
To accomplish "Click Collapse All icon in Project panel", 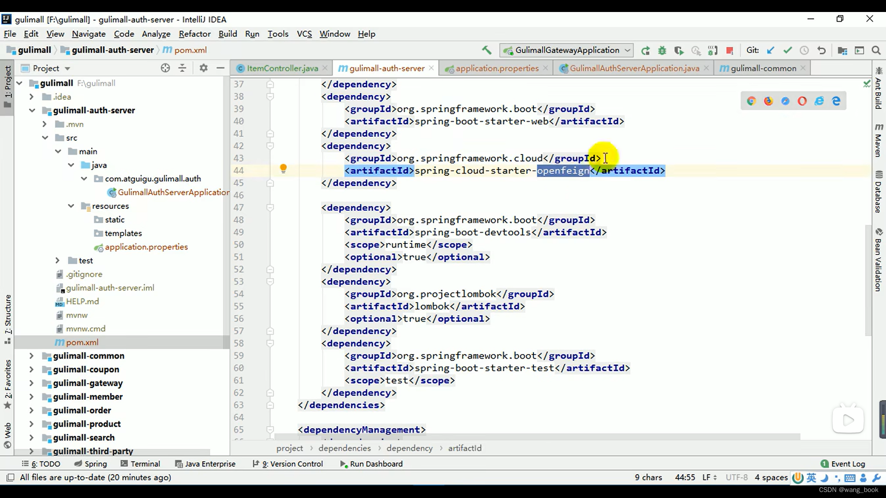I will 182,68.
